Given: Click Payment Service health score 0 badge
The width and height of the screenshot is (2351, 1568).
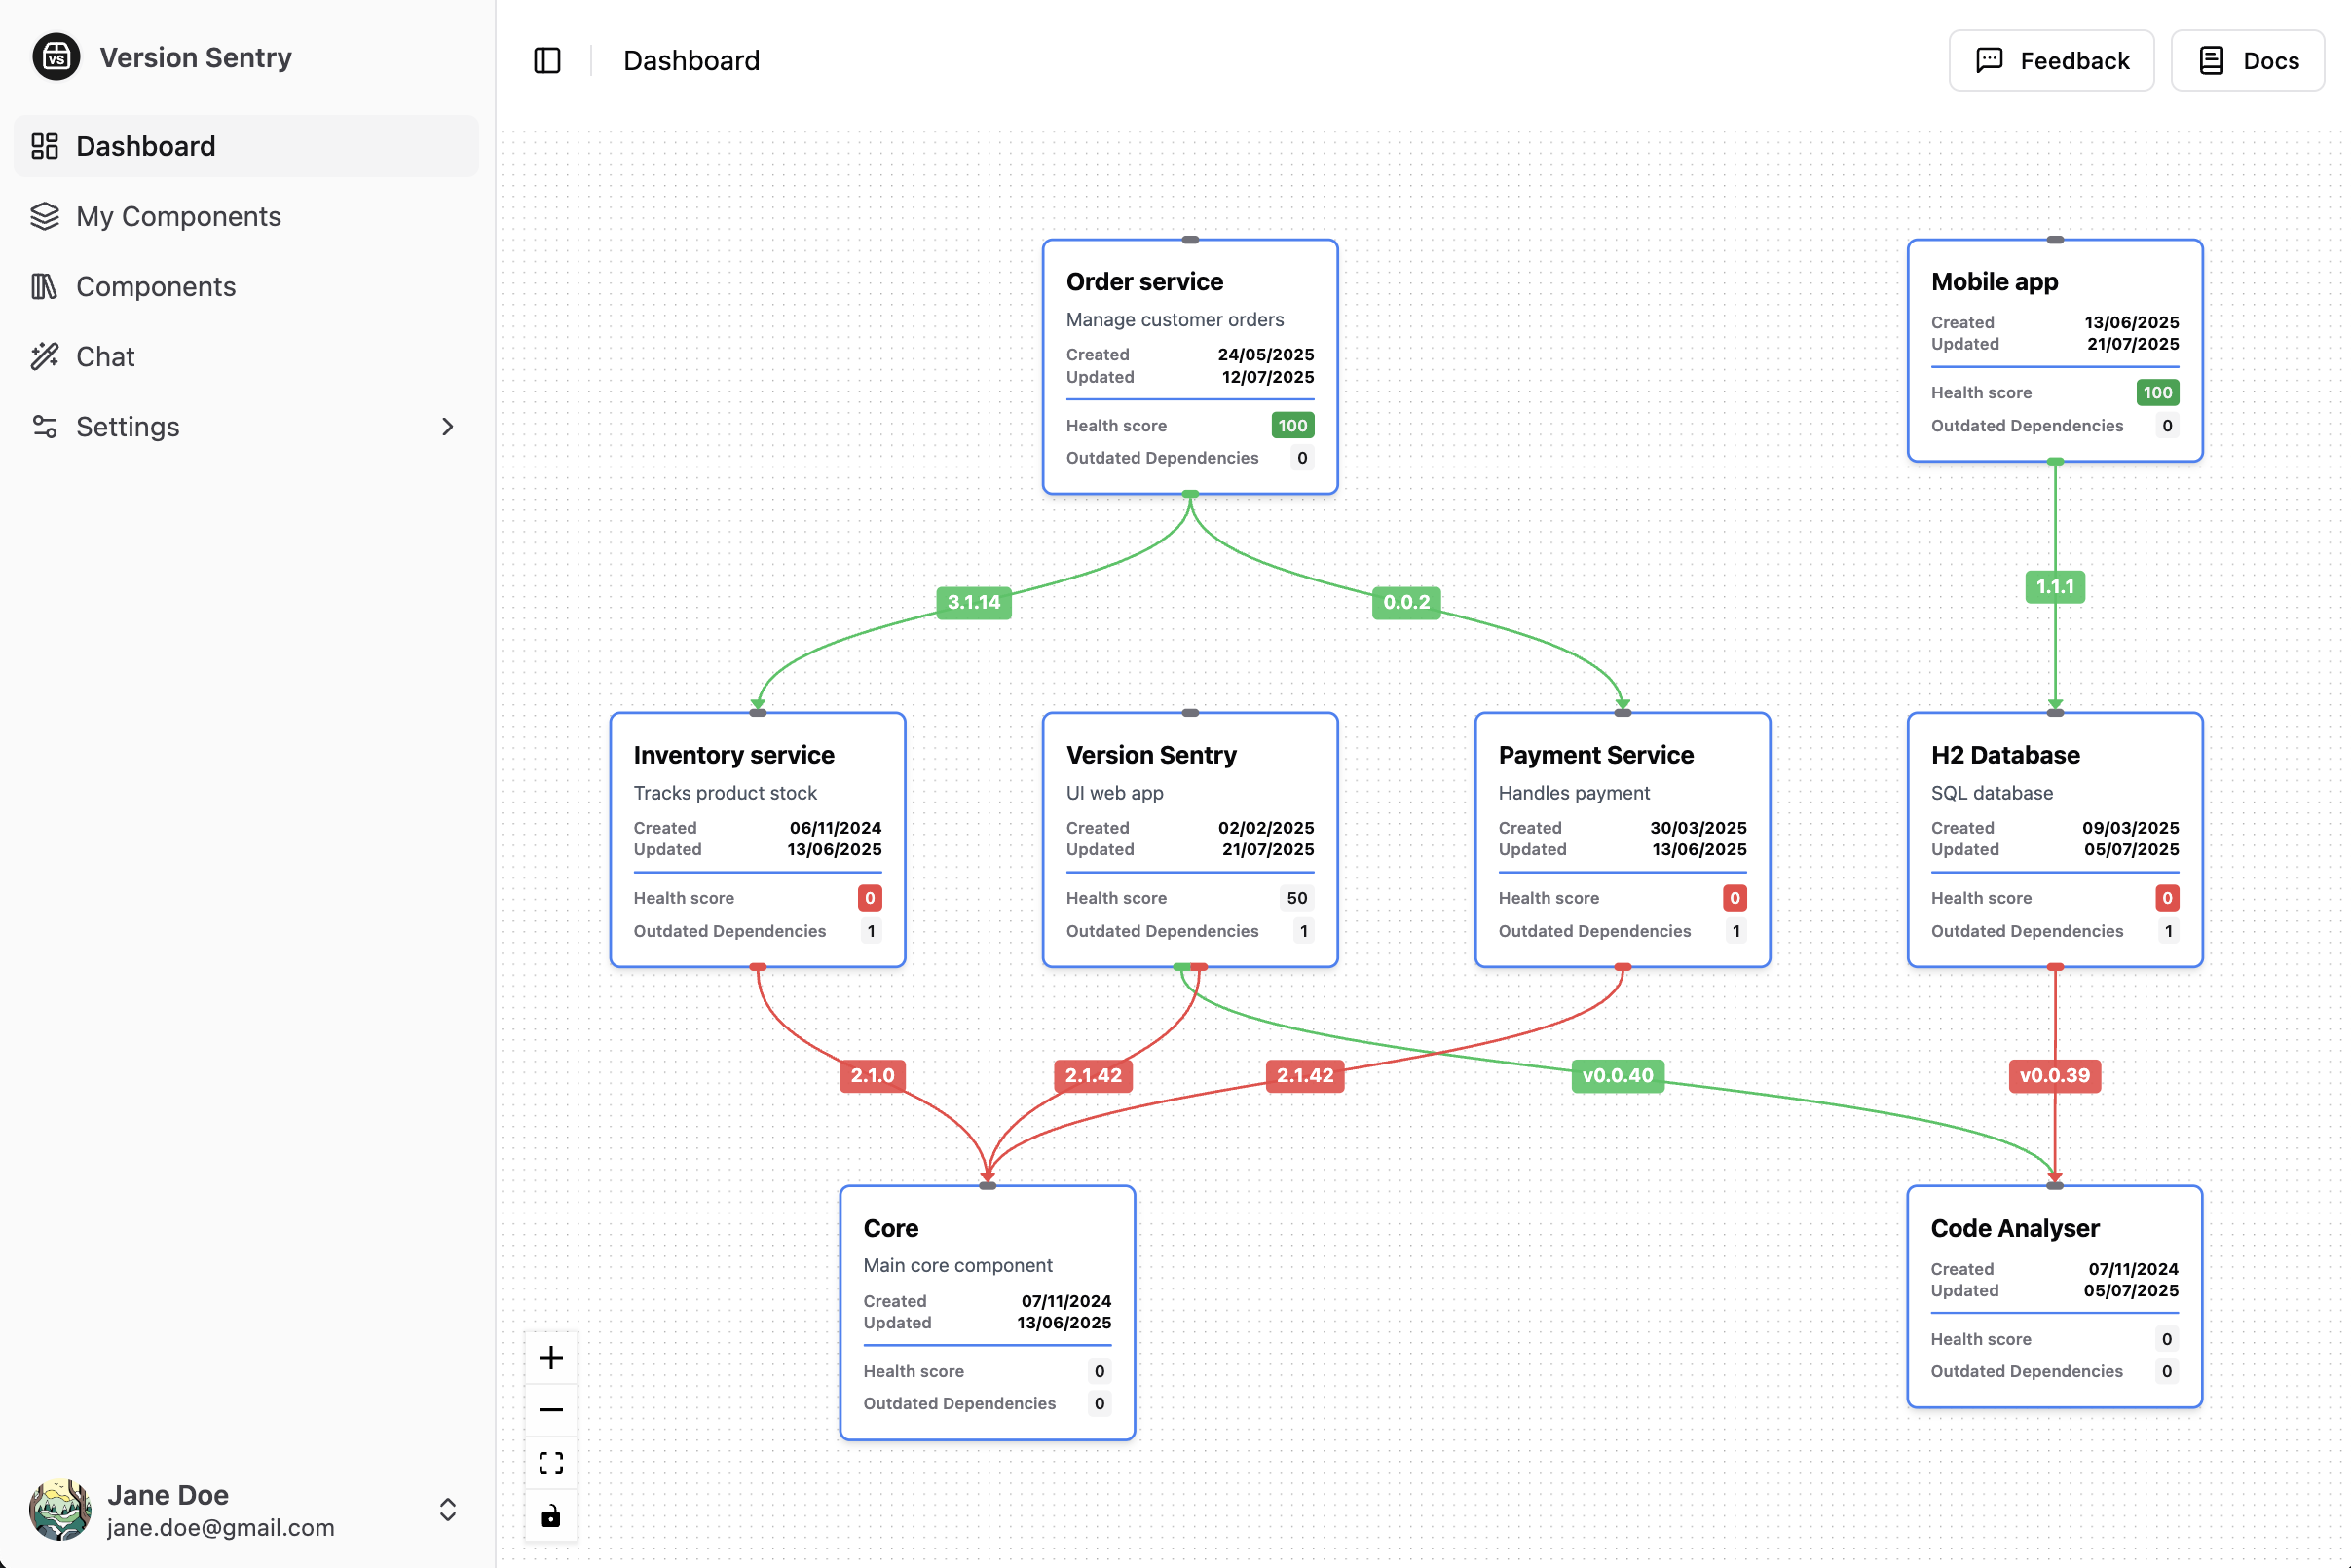Looking at the screenshot, I should click(x=1734, y=898).
